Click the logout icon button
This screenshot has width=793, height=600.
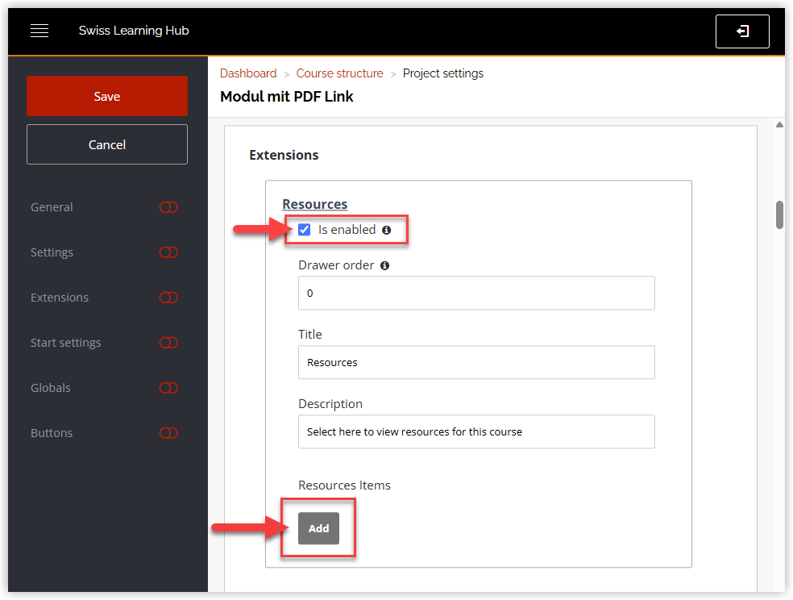click(x=742, y=31)
